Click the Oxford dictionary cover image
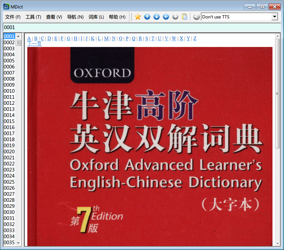This screenshot has height=250, width=284. [x=150, y=146]
